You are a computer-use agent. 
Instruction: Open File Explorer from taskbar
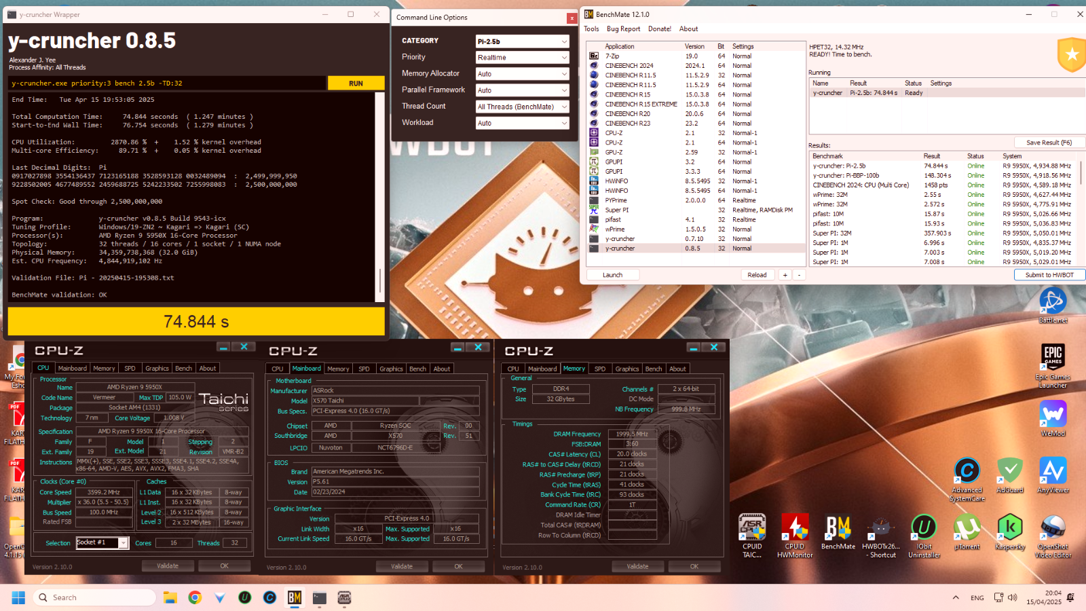pyautogui.click(x=170, y=597)
